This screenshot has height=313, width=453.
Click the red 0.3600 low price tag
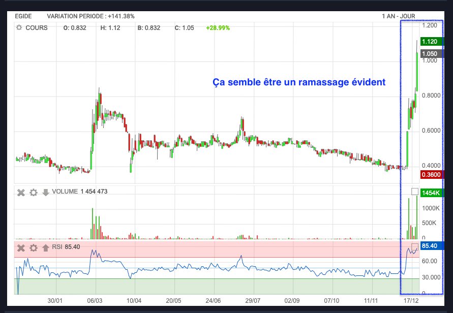click(x=430, y=175)
